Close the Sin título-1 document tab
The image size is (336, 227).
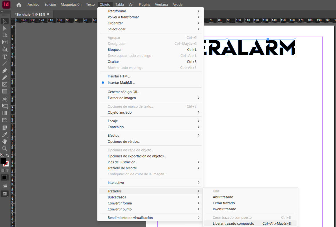(x=48, y=14)
